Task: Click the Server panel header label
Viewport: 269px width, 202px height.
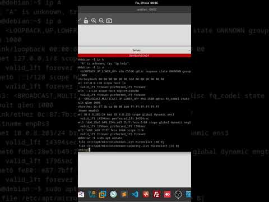Action: [137, 50]
